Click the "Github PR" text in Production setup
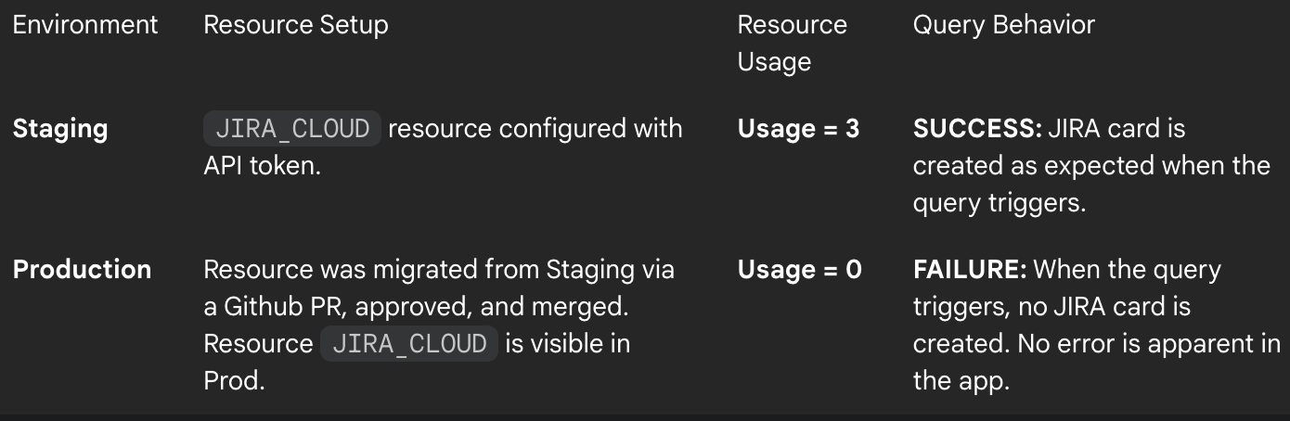This screenshot has width=1290, height=421. tap(277, 307)
